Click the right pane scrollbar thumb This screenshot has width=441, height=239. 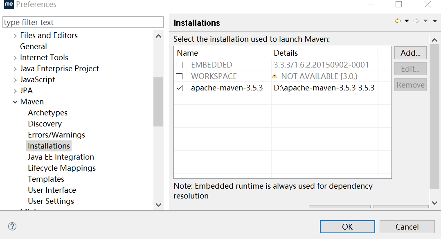point(434,117)
